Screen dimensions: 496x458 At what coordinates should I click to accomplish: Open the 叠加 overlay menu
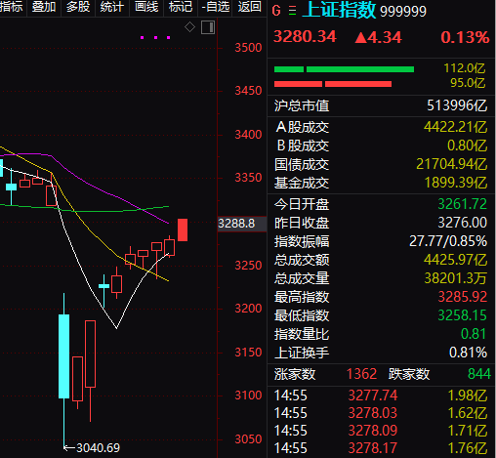tap(44, 7)
